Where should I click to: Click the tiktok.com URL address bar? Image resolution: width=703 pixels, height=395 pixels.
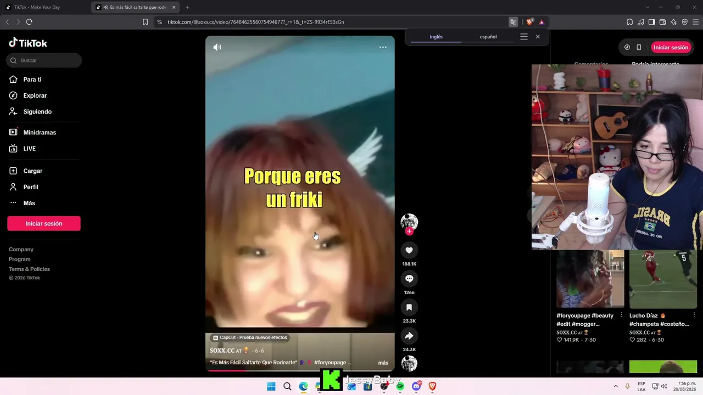(330, 22)
